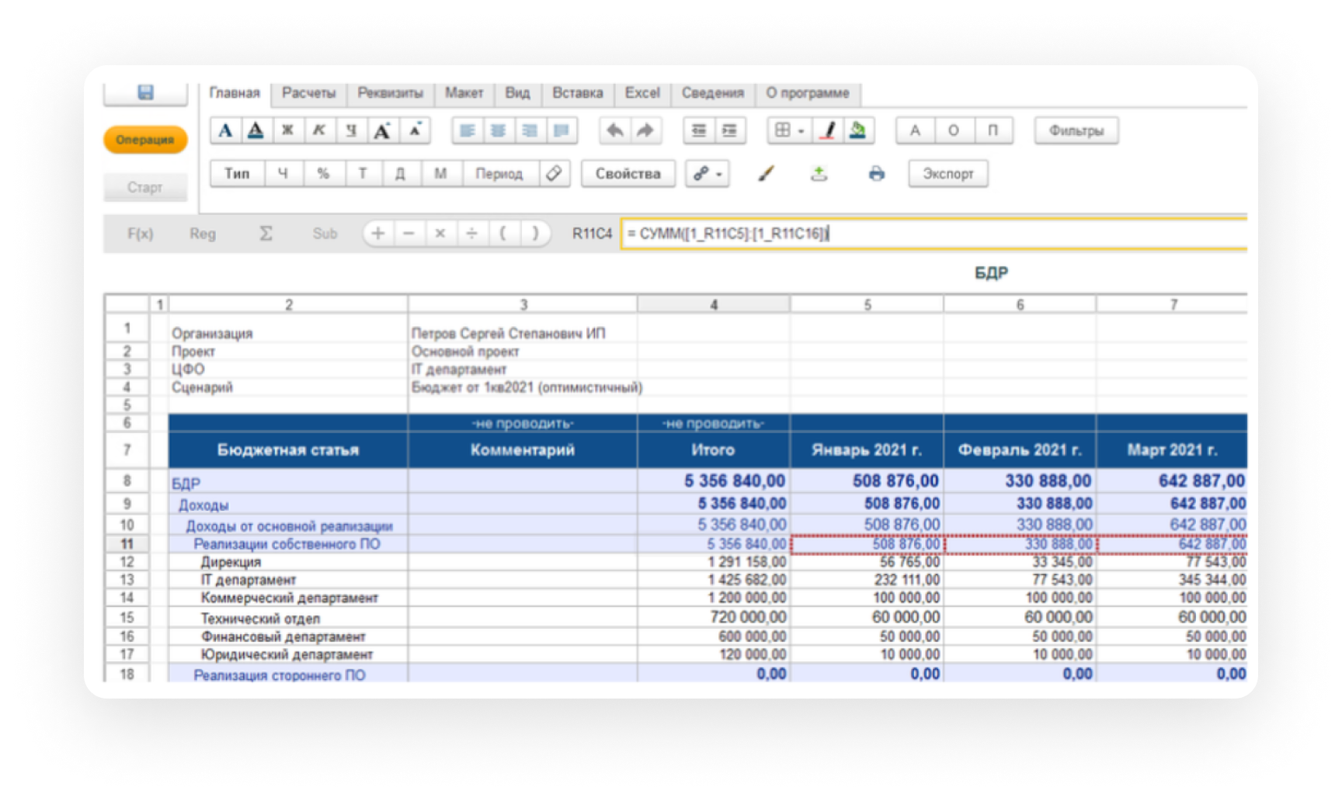Click the eraser icon next to Период
The width and height of the screenshot is (1342, 801).
(554, 174)
